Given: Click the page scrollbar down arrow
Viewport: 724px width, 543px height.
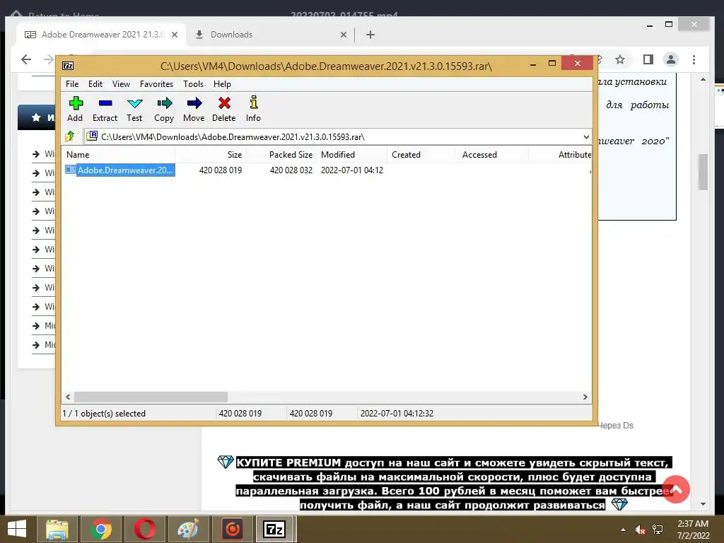Looking at the screenshot, I should [x=703, y=503].
